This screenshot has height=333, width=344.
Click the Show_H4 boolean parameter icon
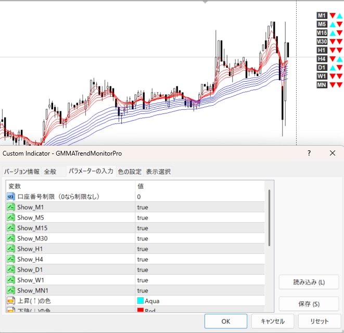point(11,259)
